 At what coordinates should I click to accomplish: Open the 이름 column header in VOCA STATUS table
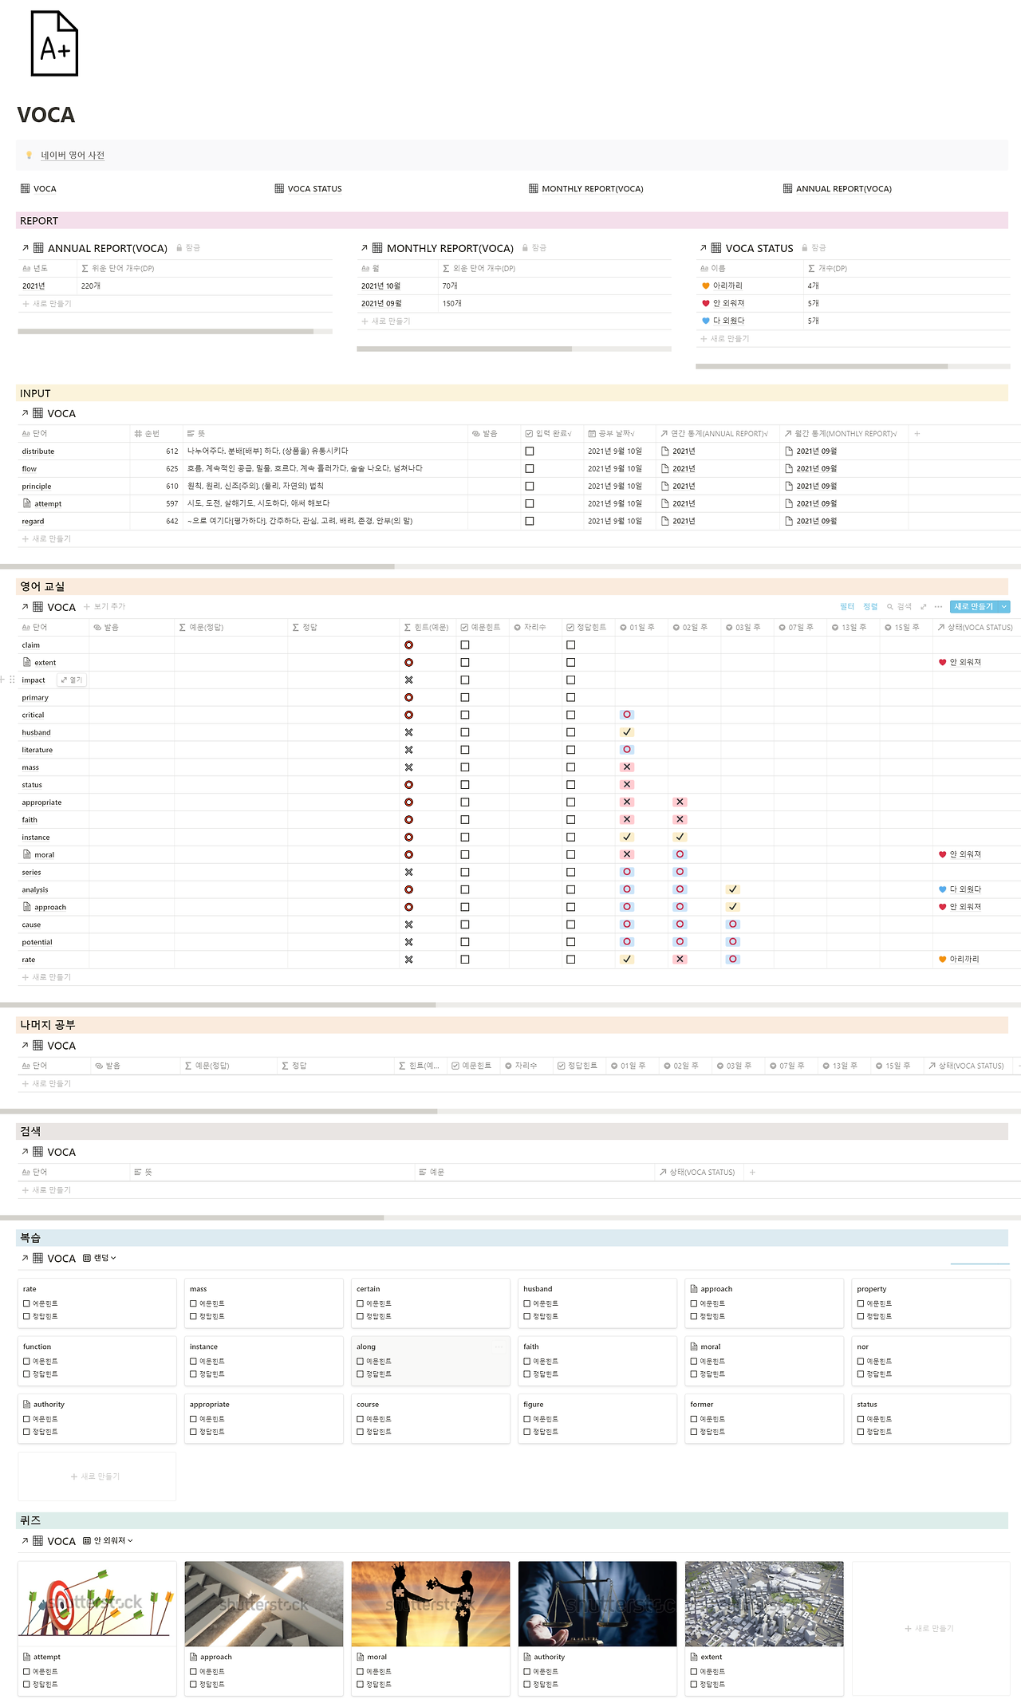(749, 268)
